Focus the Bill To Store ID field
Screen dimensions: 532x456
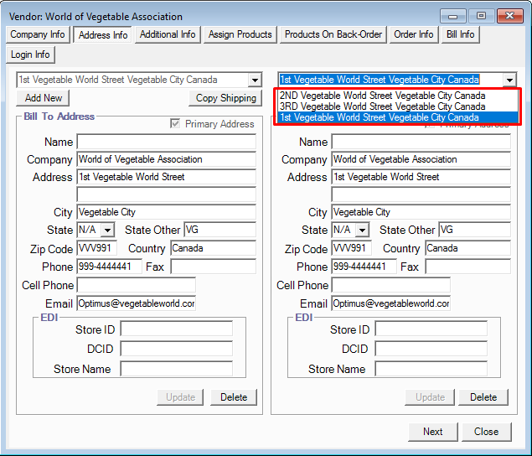click(x=176, y=329)
